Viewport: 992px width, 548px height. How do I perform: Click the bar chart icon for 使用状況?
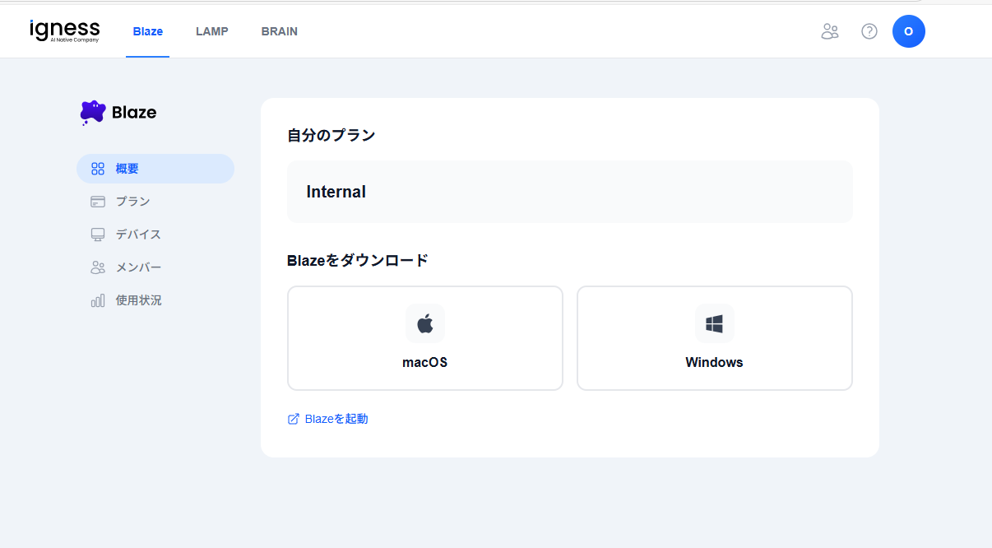point(98,300)
